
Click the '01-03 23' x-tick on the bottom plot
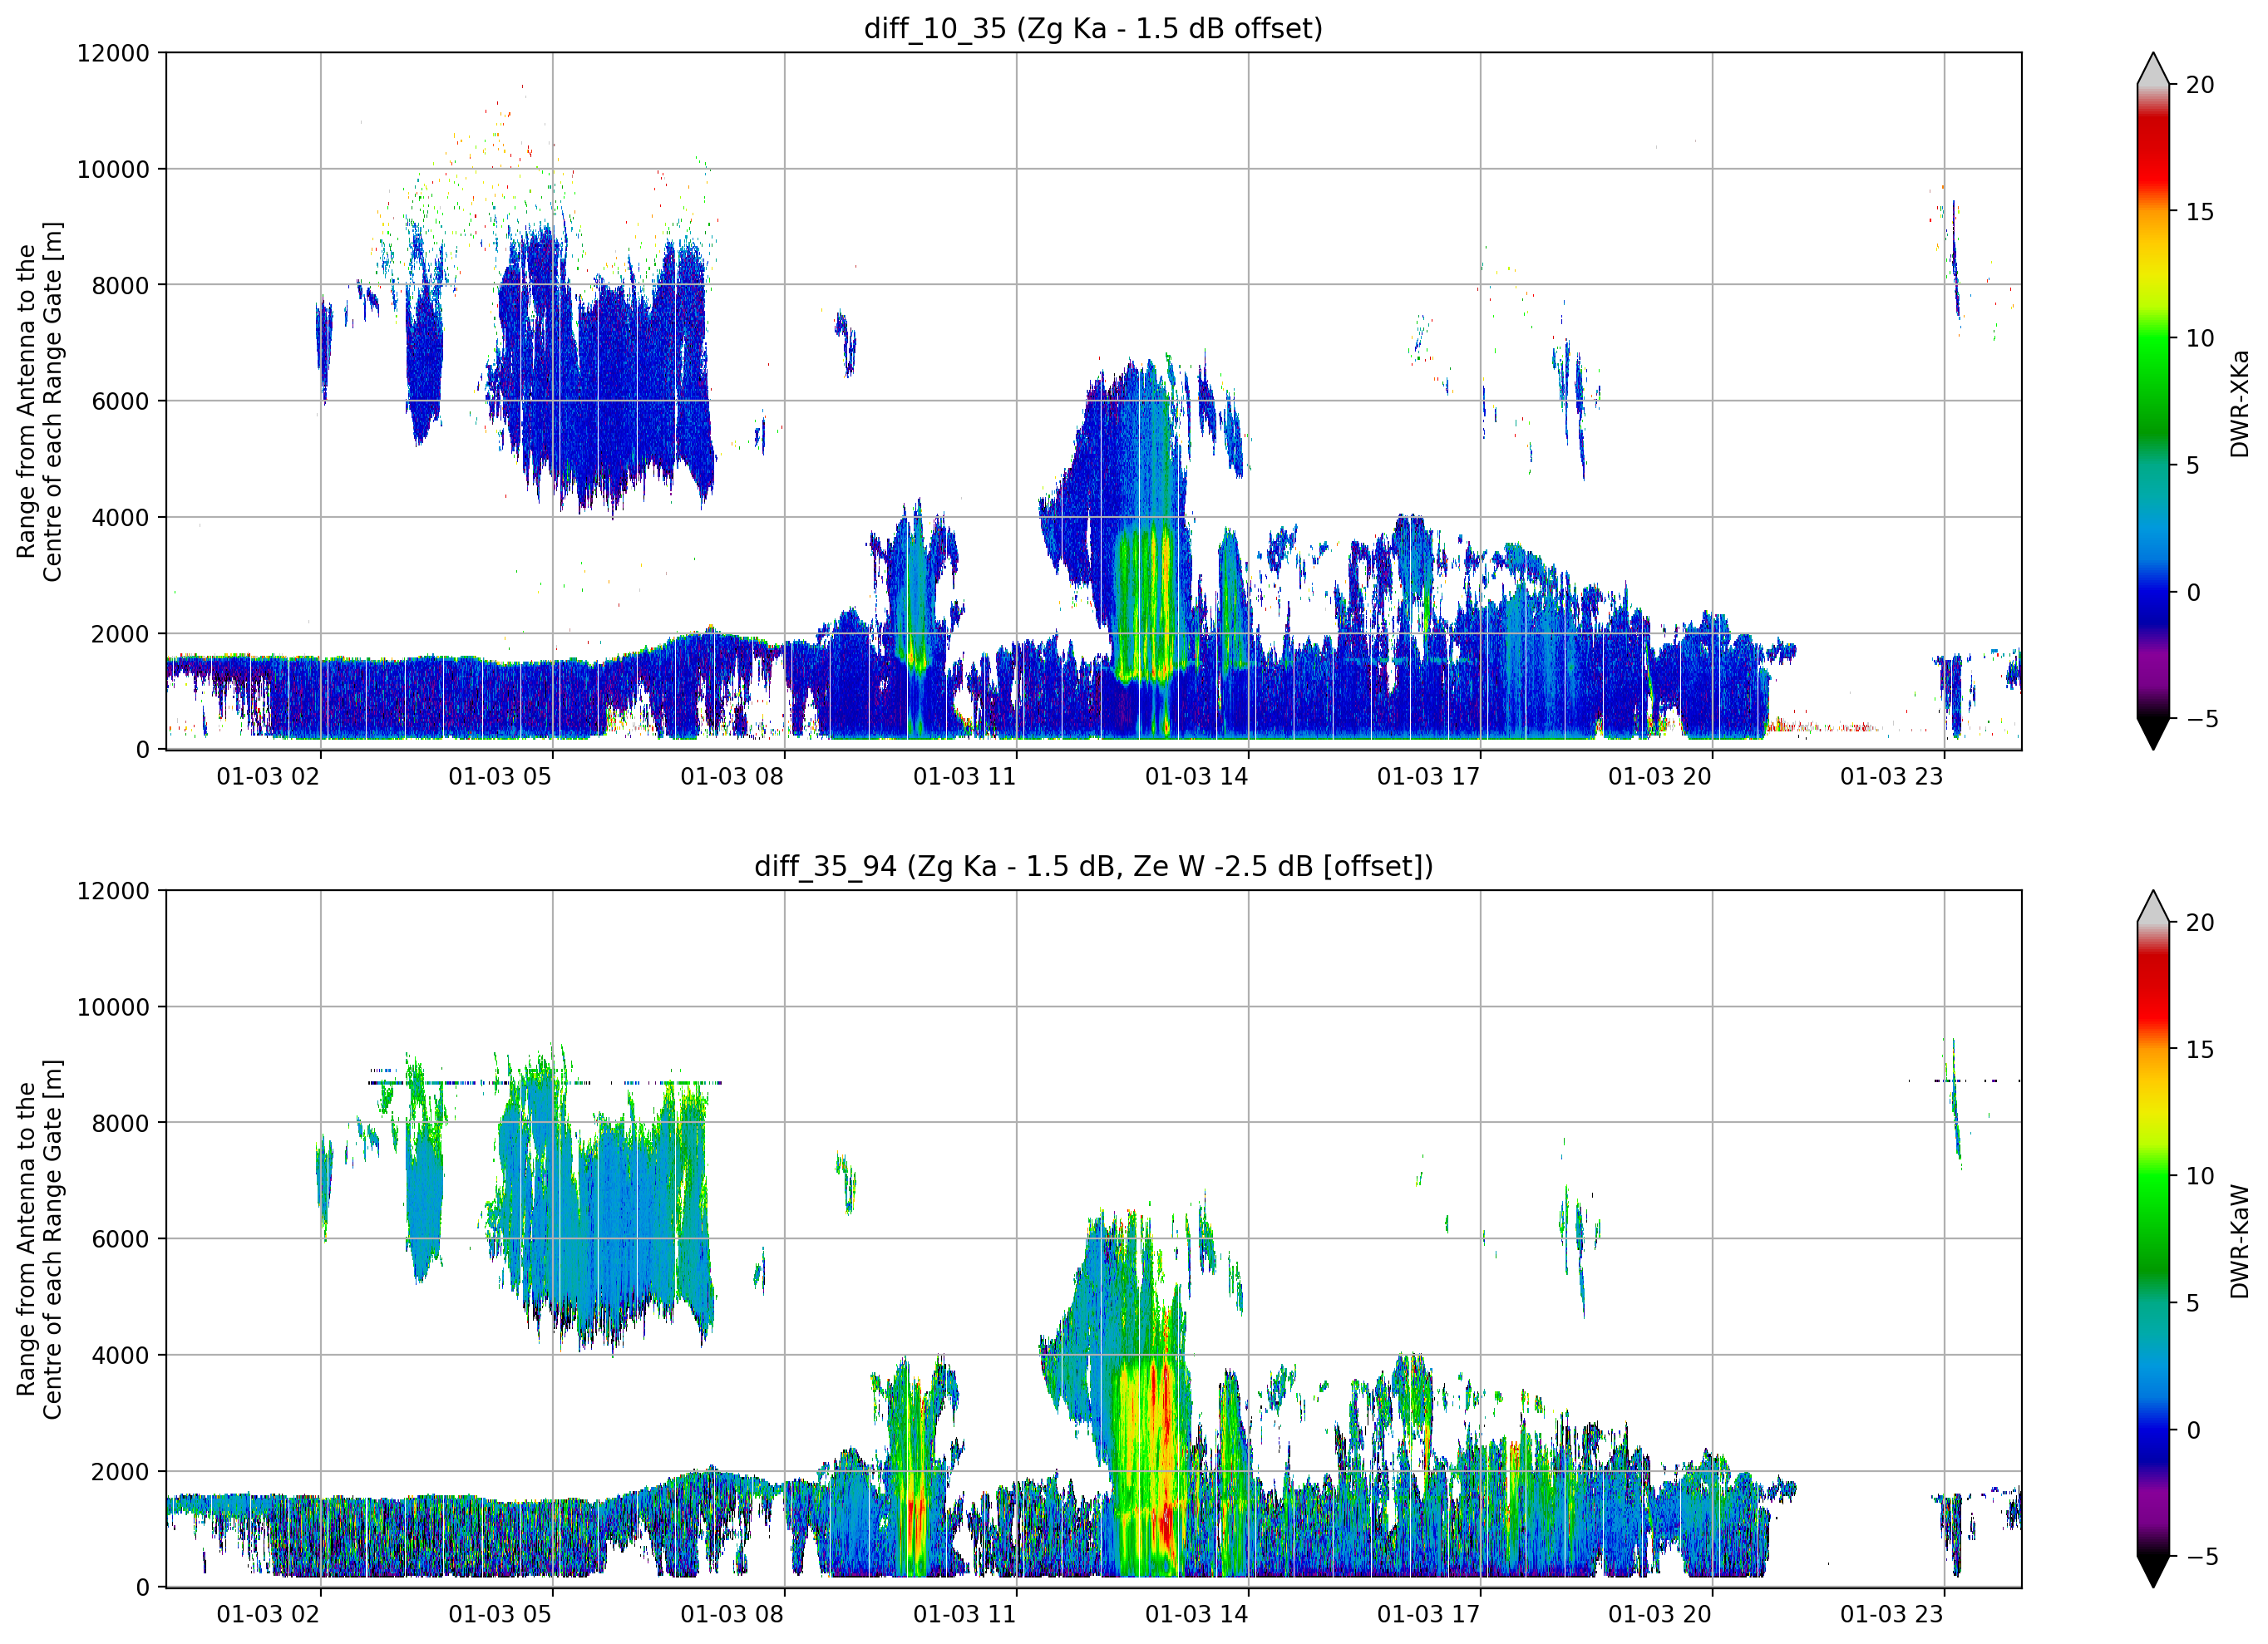(1892, 1614)
